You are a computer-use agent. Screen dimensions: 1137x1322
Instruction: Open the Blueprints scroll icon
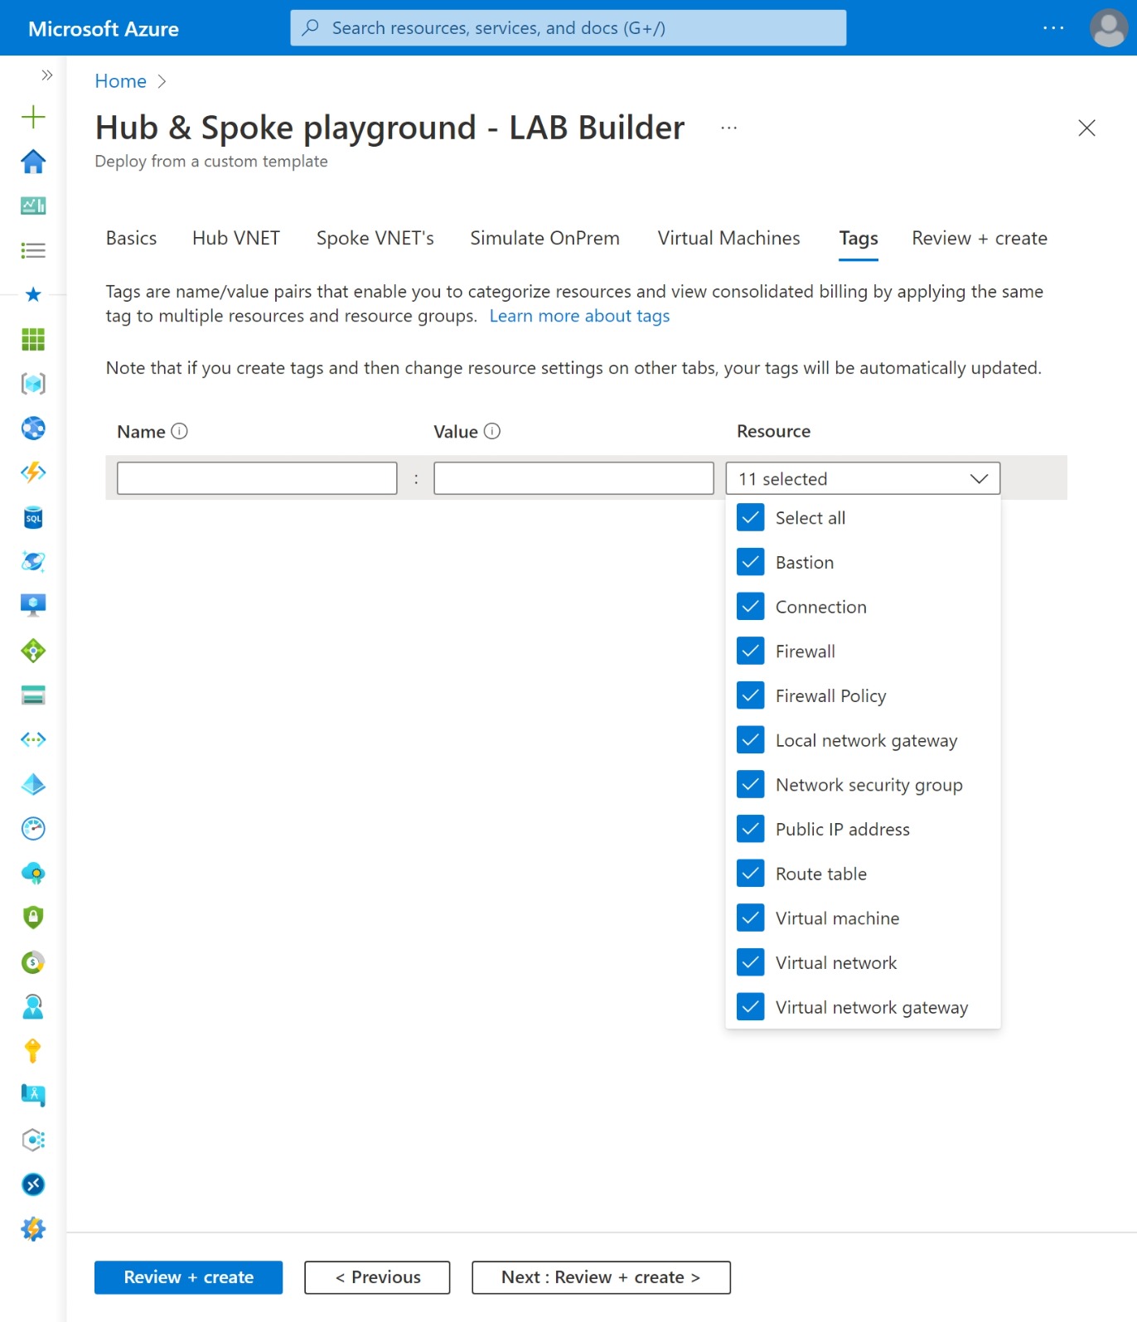[x=33, y=1096]
